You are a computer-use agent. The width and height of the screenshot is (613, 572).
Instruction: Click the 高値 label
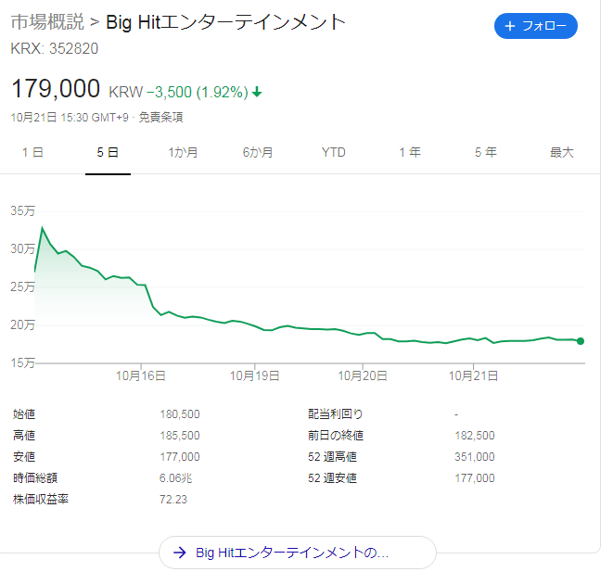tap(24, 435)
